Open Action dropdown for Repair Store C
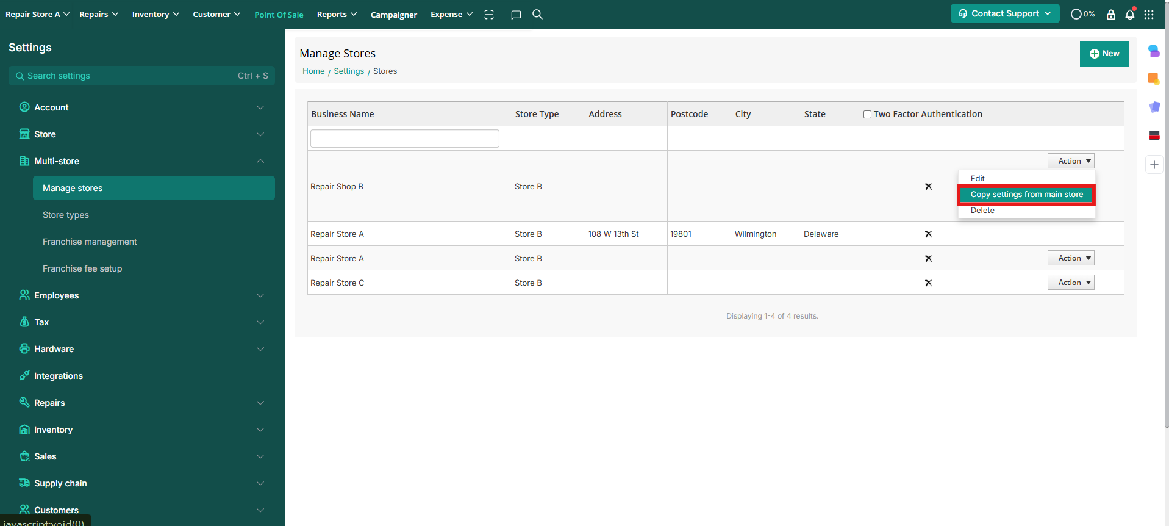1169x526 pixels. 1070,283
